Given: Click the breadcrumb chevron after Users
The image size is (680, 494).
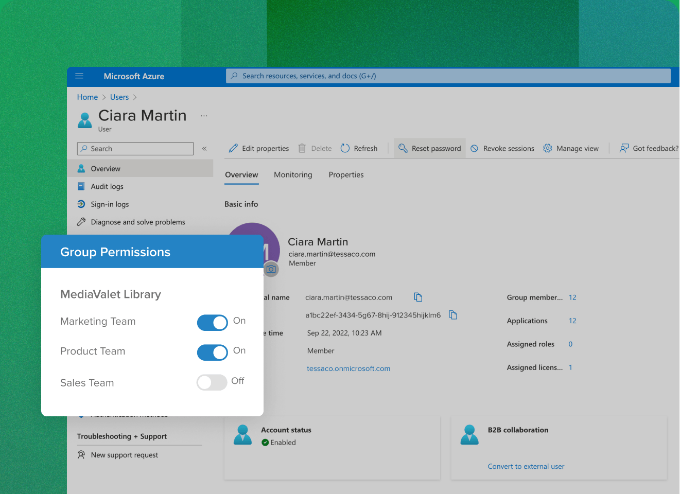Looking at the screenshot, I should (135, 97).
